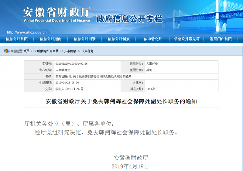243x171 pixels.
Task: Click the 人事任免 breadcrumb link
Action: [x=87, y=51]
